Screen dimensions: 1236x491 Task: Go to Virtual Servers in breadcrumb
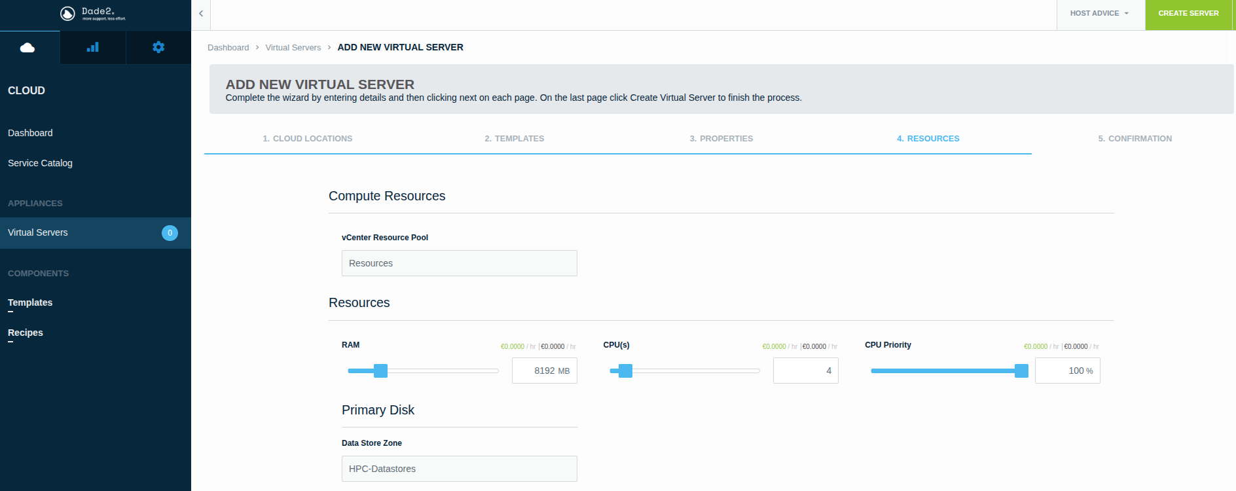click(293, 48)
